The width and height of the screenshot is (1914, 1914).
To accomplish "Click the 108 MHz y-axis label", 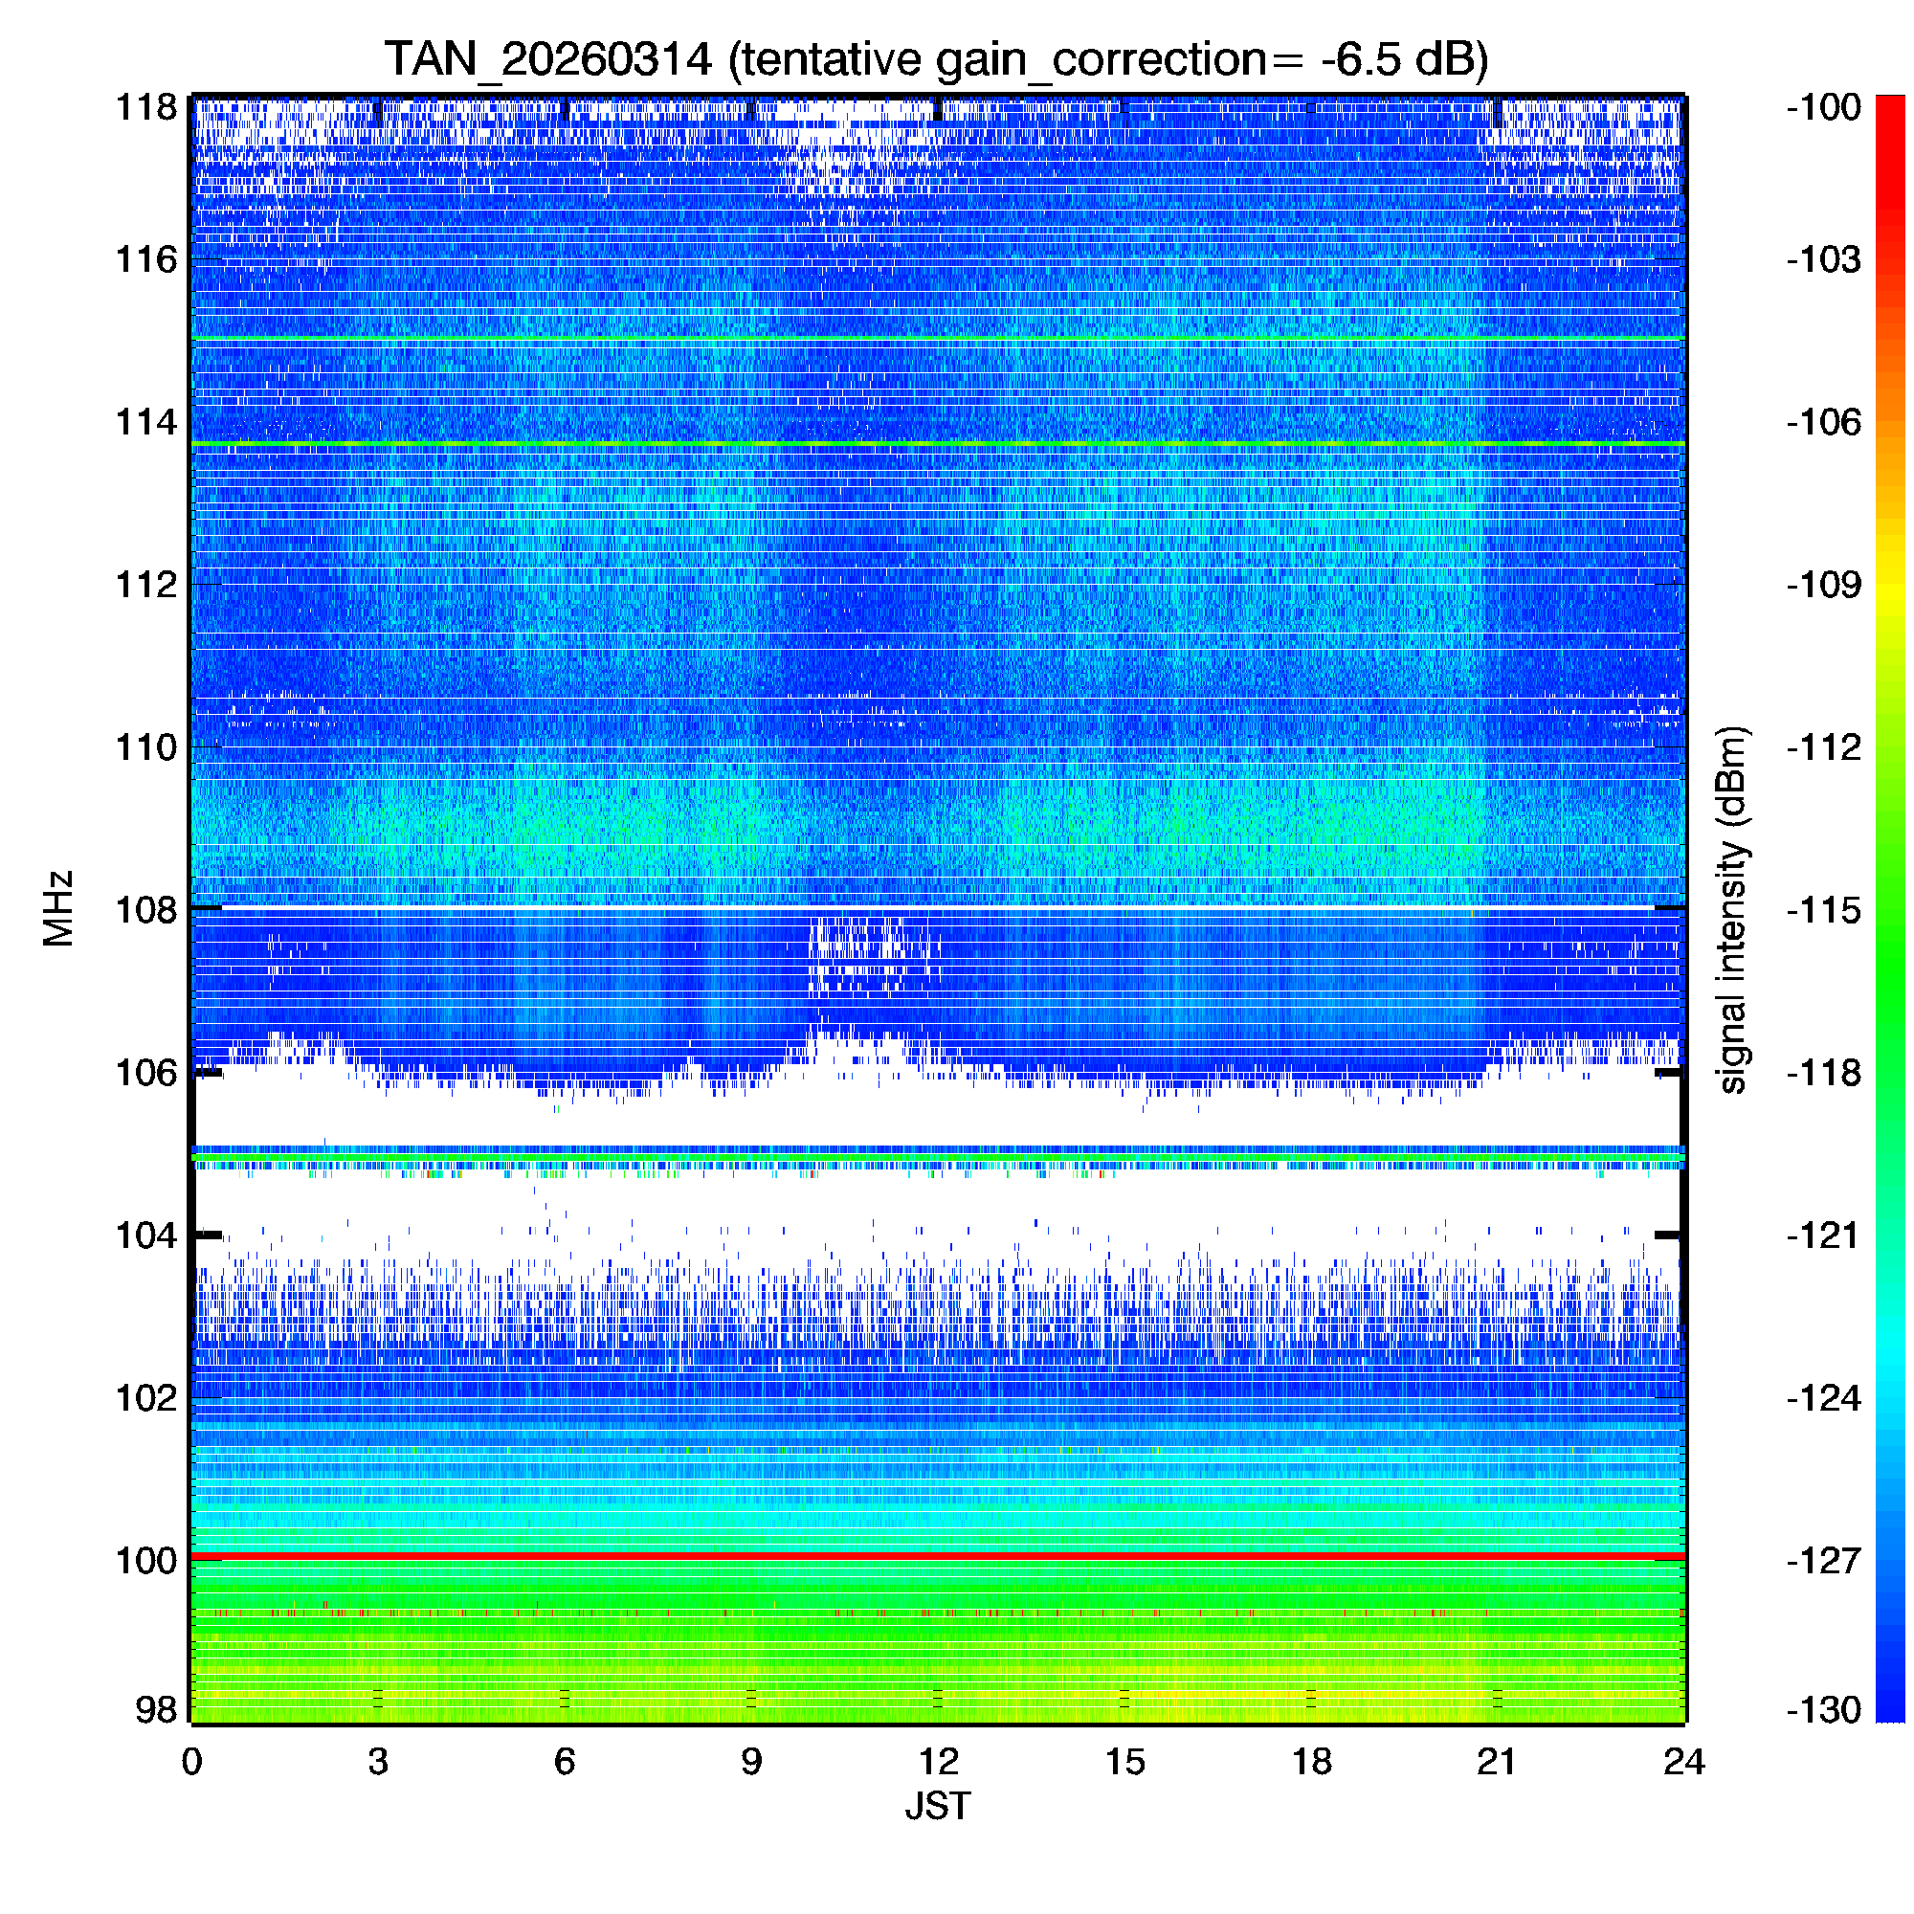I will point(146,909).
